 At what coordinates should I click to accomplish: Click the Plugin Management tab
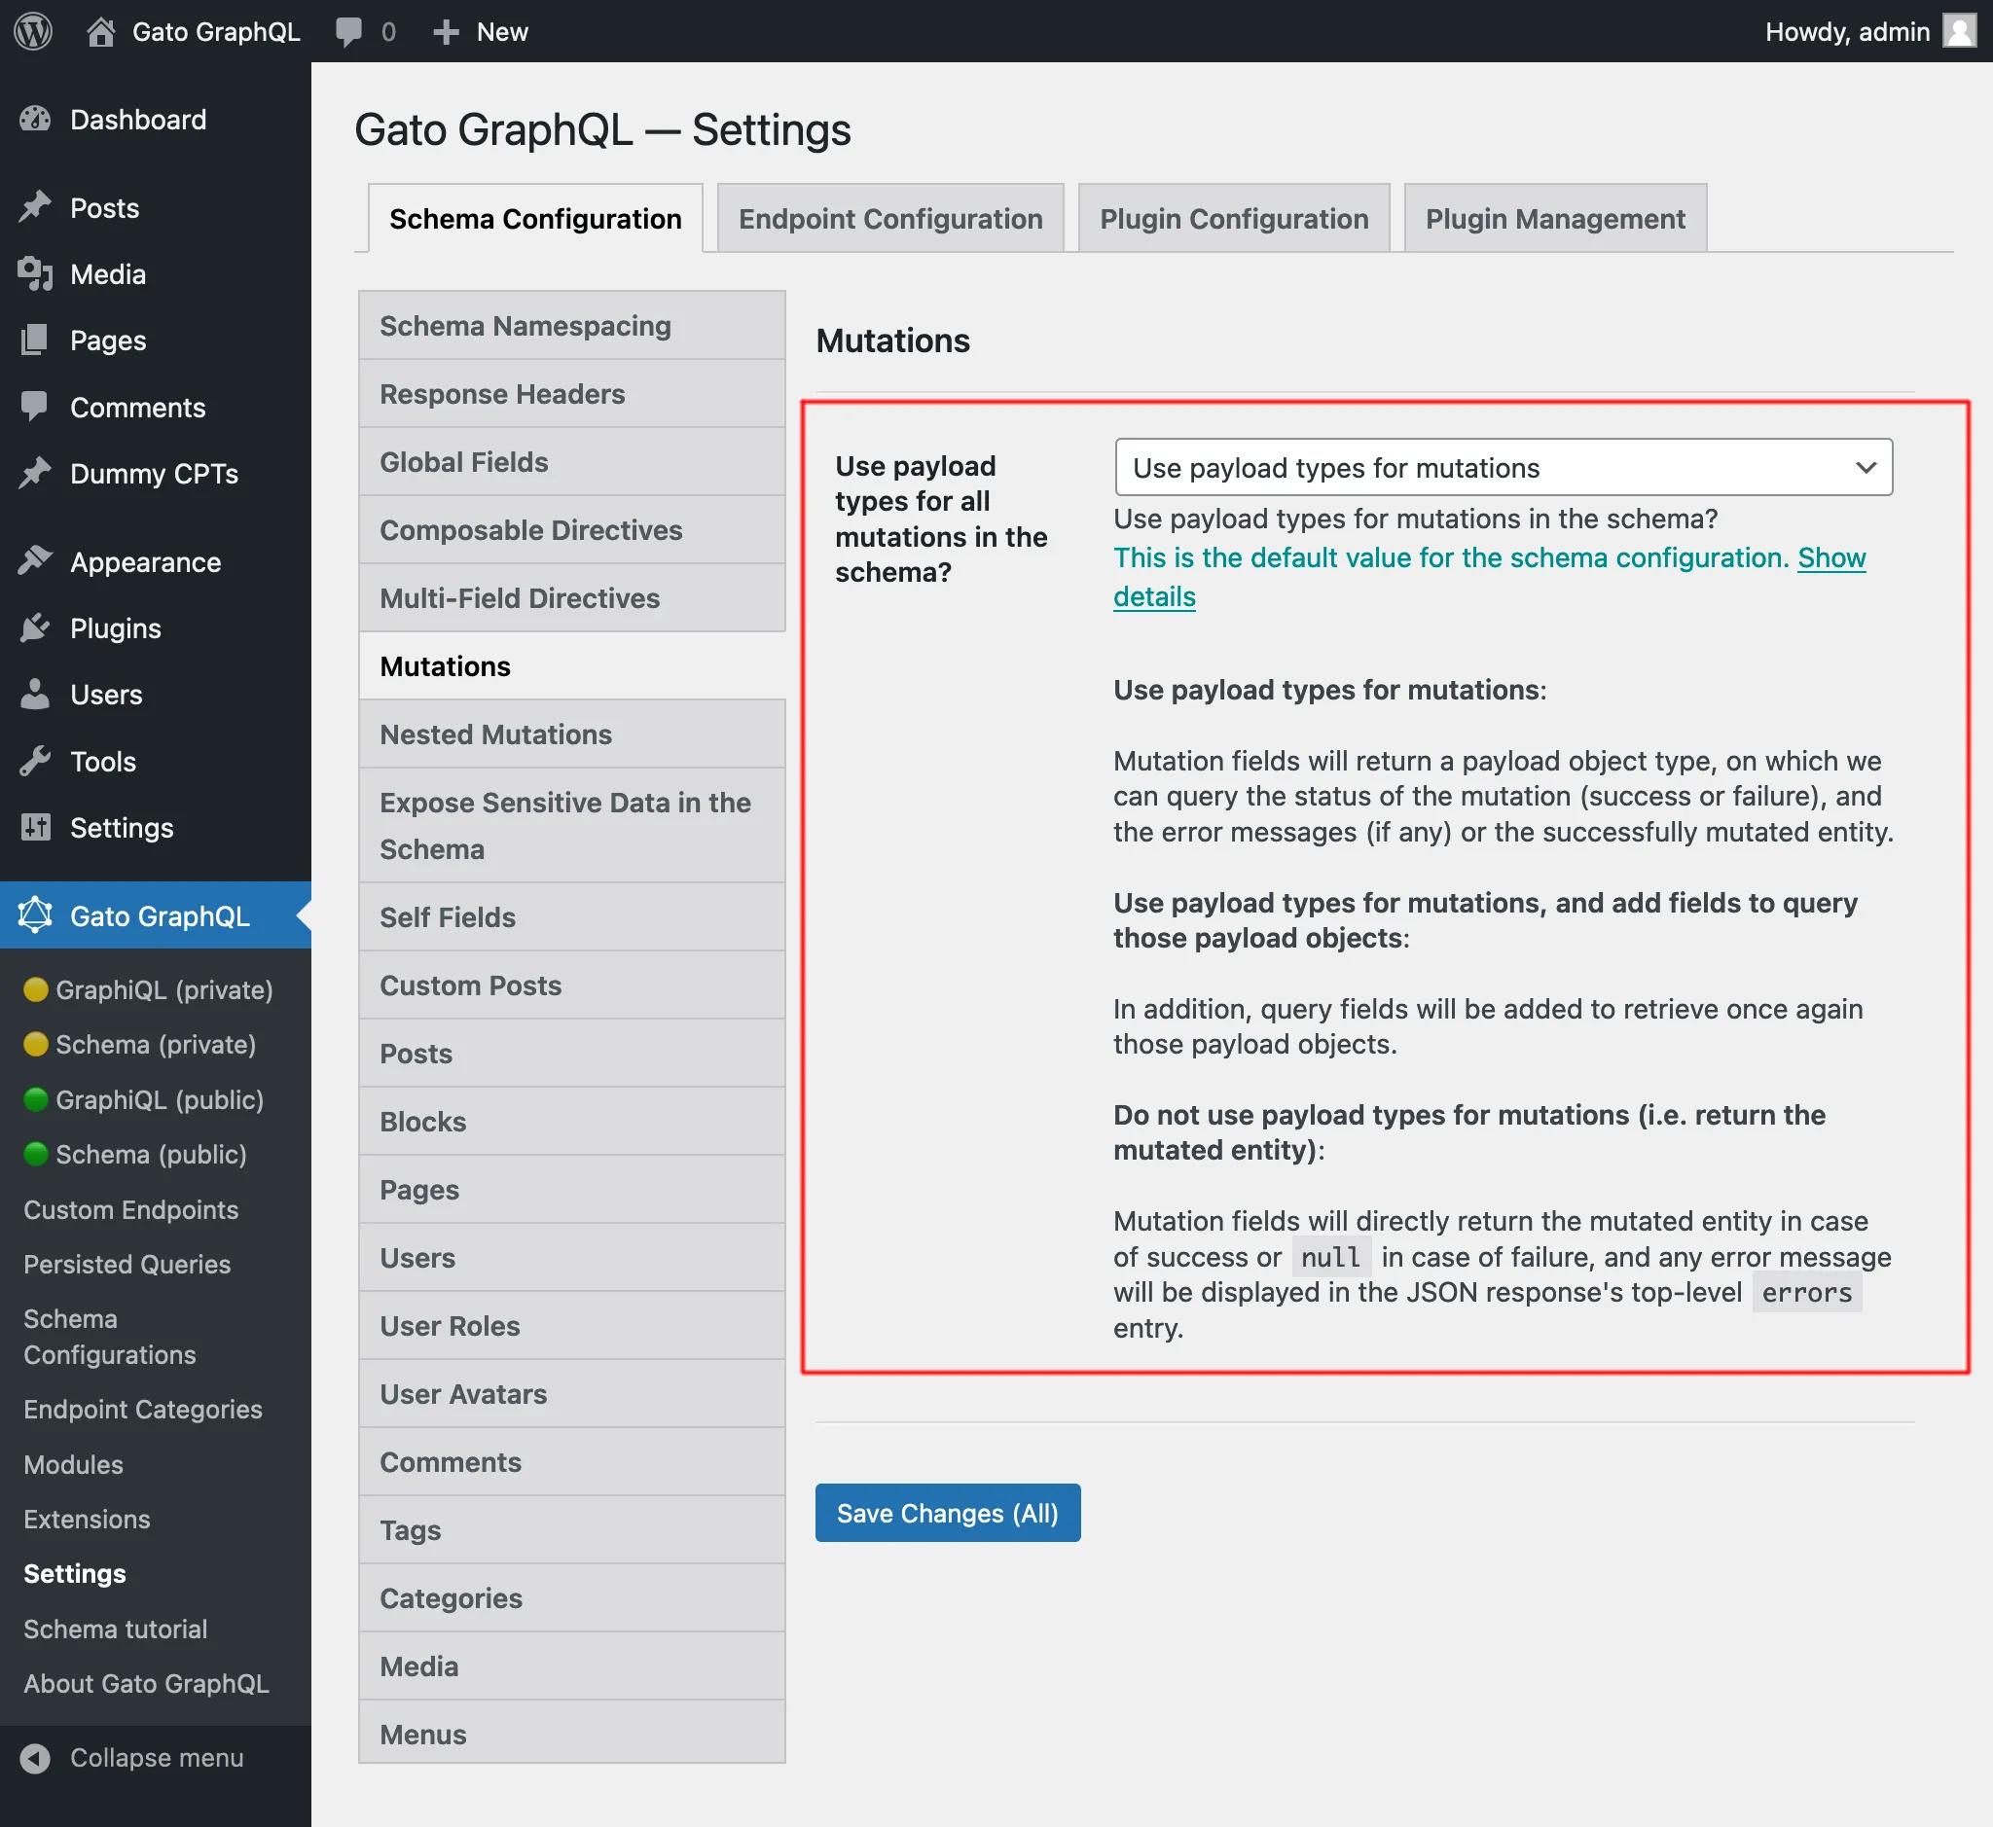[1555, 219]
